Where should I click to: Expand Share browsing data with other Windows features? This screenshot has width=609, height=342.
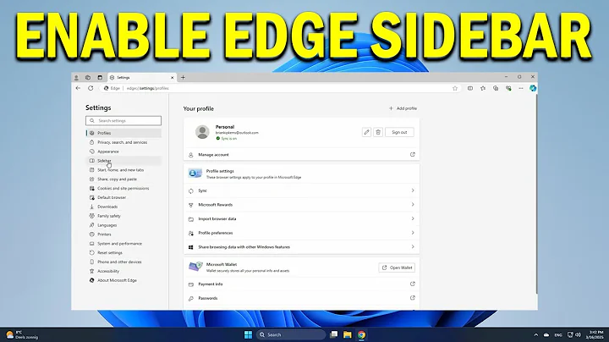pos(301,247)
